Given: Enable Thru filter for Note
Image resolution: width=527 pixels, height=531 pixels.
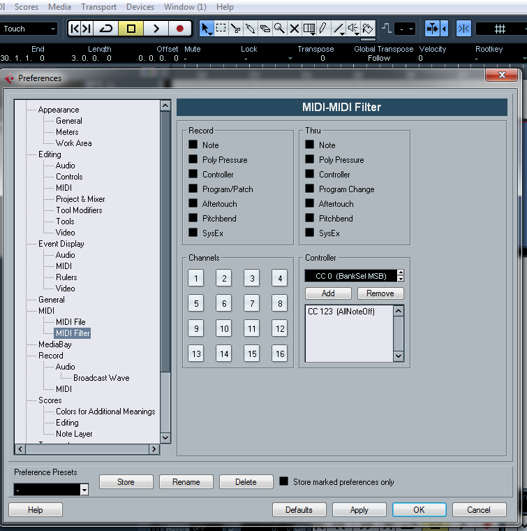Looking at the screenshot, I should [309, 145].
